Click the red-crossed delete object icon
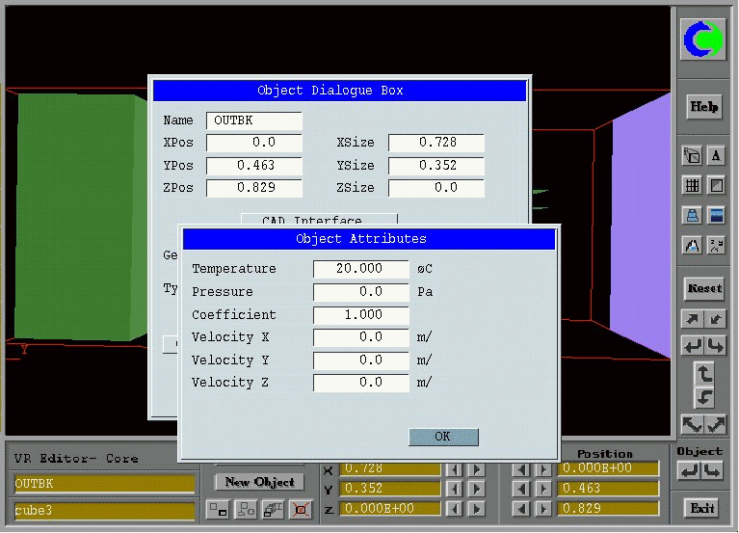The width and height of the screenshot is (739, 533). [x=302, y=508]
